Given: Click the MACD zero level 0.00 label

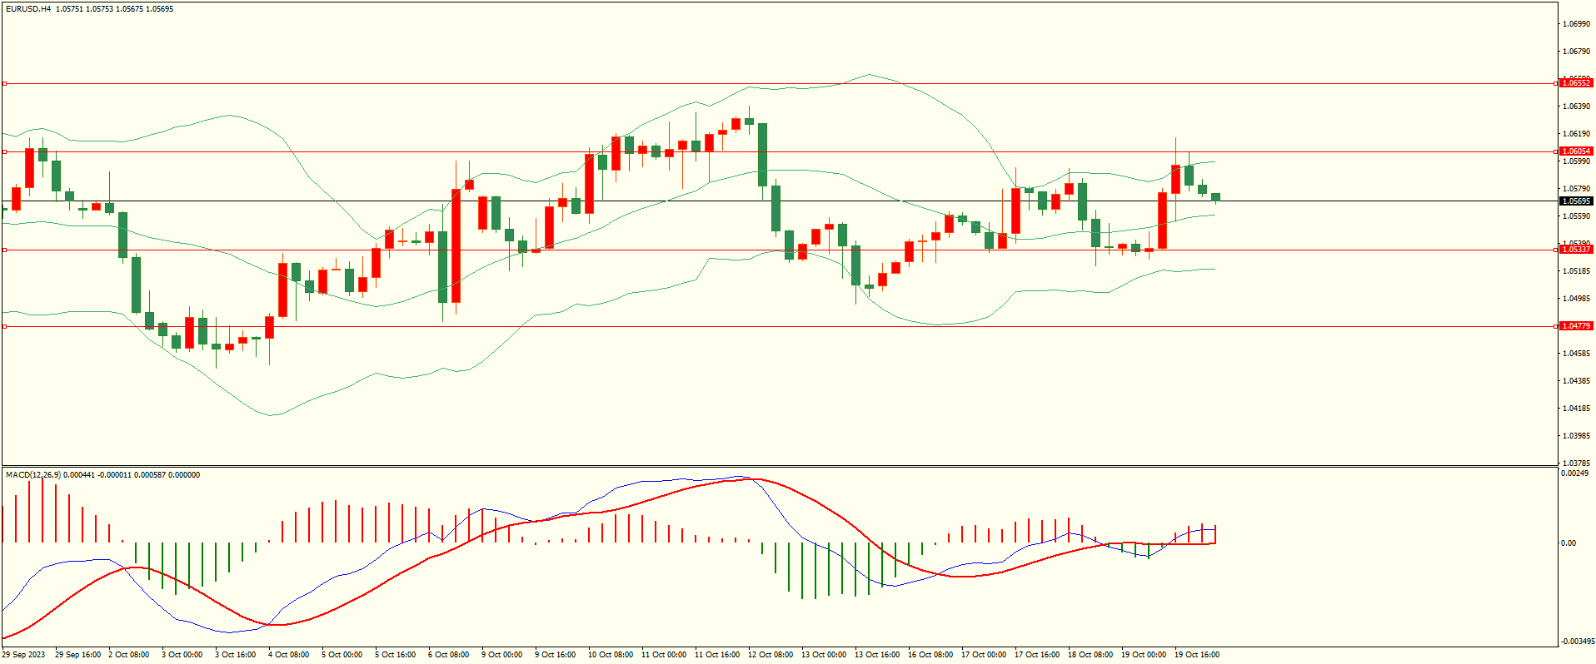Looking at the screenshot, I should tap(1569, 543).
